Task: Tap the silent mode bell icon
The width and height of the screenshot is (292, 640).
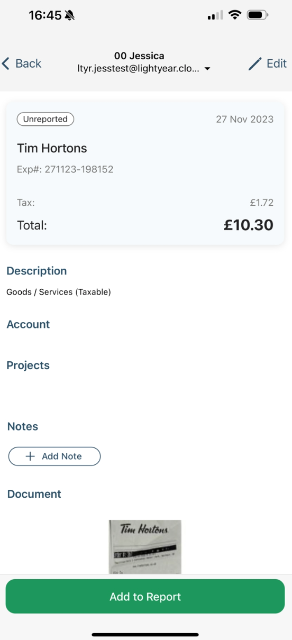Action: click(69, 15)
